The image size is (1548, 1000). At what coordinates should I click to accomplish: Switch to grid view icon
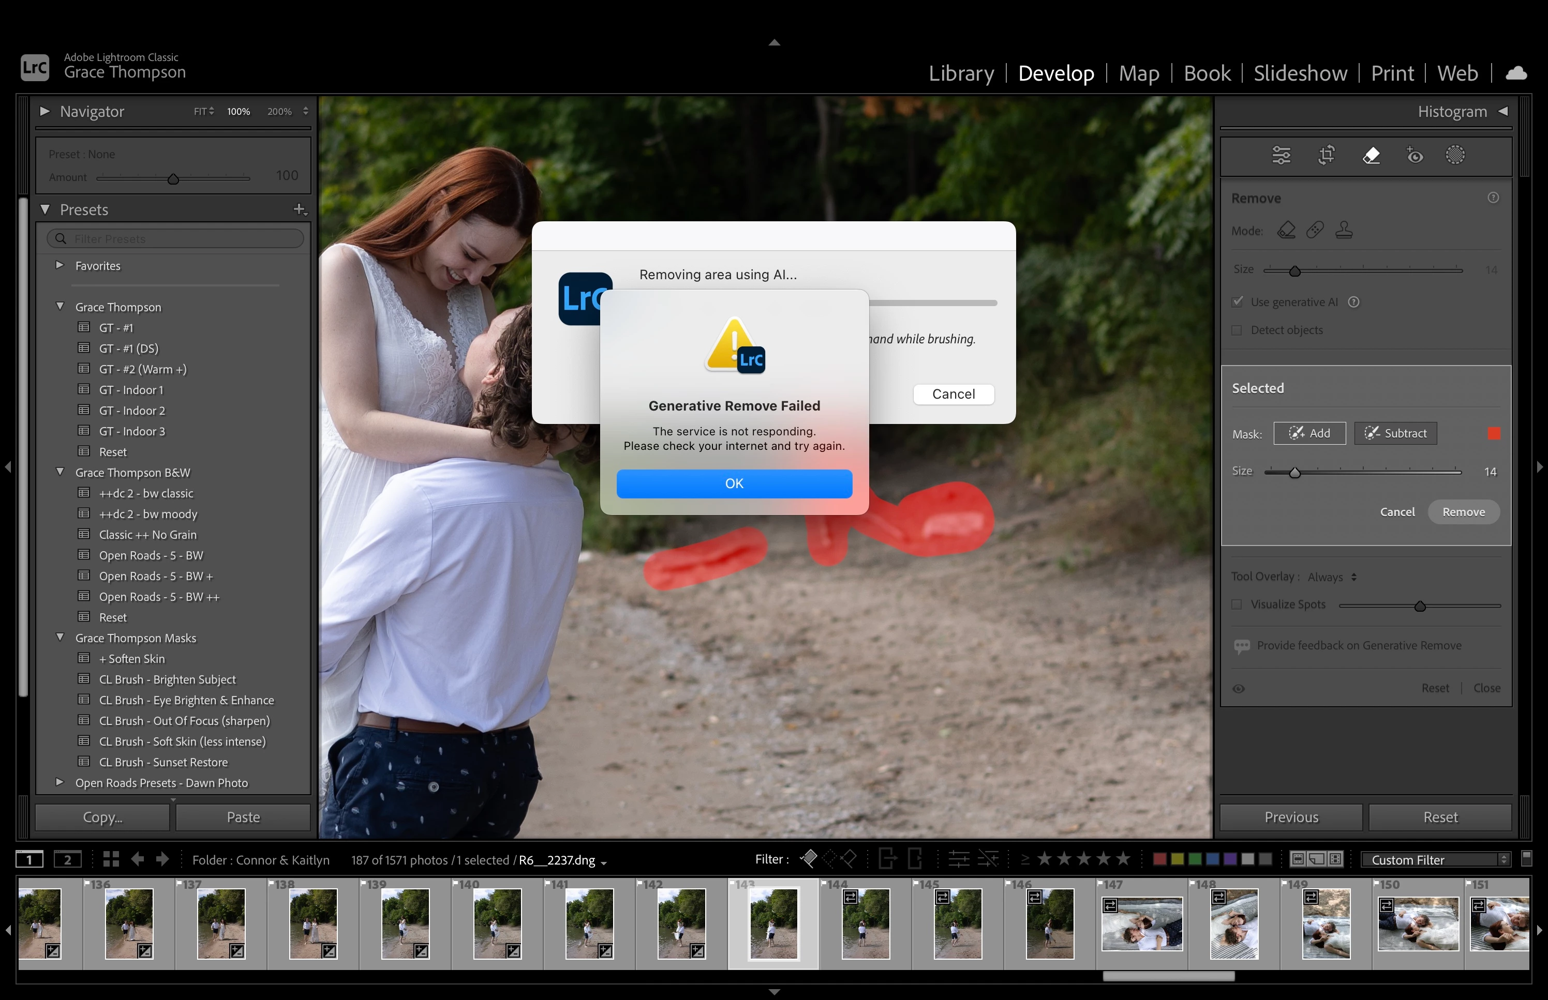coord(111,860)
